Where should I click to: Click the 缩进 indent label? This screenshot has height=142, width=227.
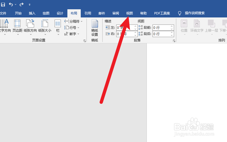coord(108,21)
